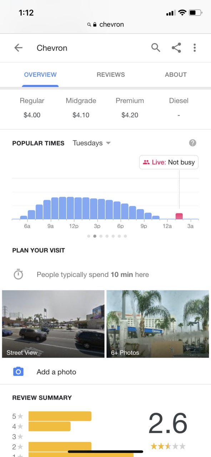211x457 pixels.
Task: Add a photo to this place
Action: tap(56, 372)
